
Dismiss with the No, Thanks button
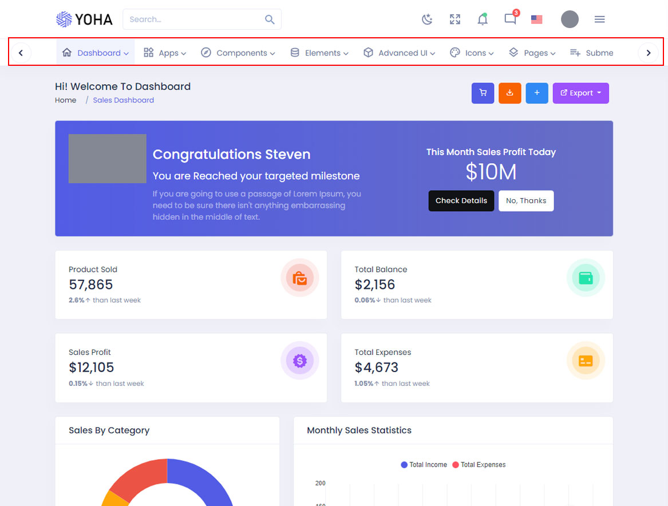(525, 201)
